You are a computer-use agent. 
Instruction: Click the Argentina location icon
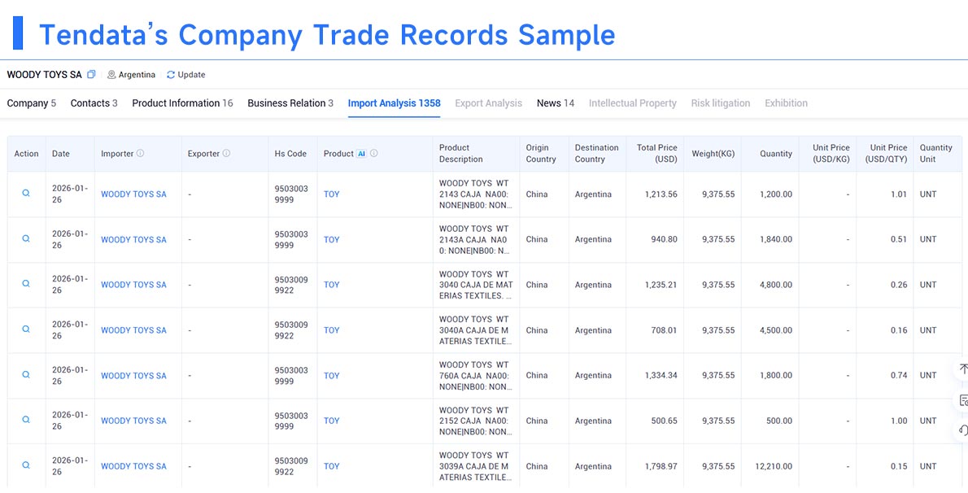[111, 75]
